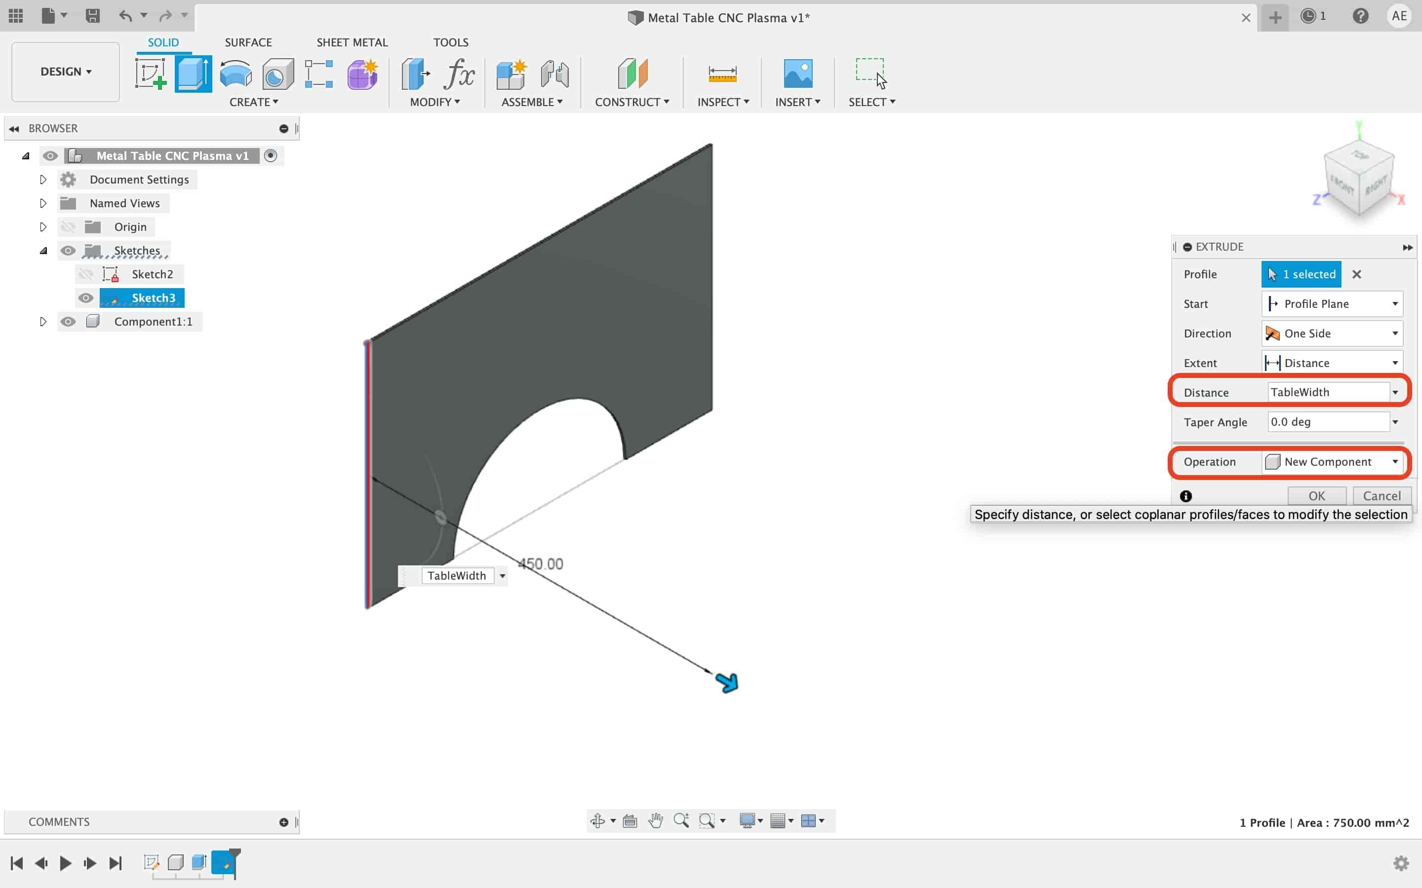Image resolution: width=1422 pixels, height=888 pixels.
Task: Select the Revolve tool
Action: coord(236,74)
